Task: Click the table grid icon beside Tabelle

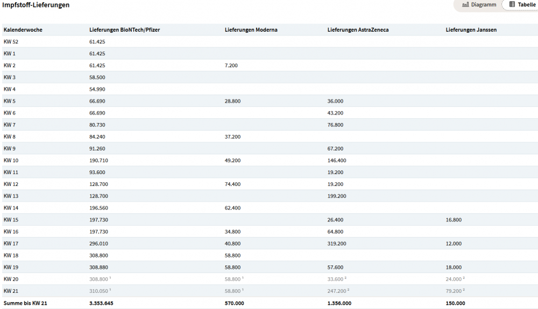Action: point(512,5)
